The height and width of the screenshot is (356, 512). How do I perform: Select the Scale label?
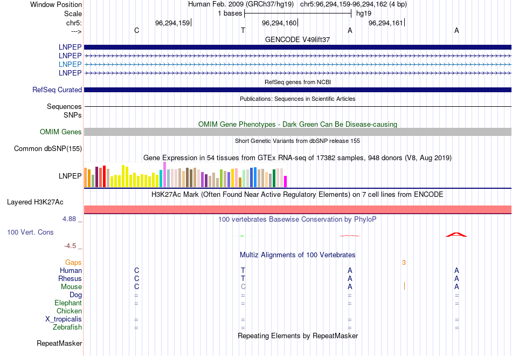(73, 13)
